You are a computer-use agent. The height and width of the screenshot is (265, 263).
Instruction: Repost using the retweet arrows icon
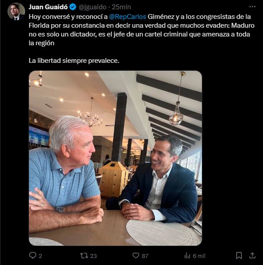(x=84, y=255)
